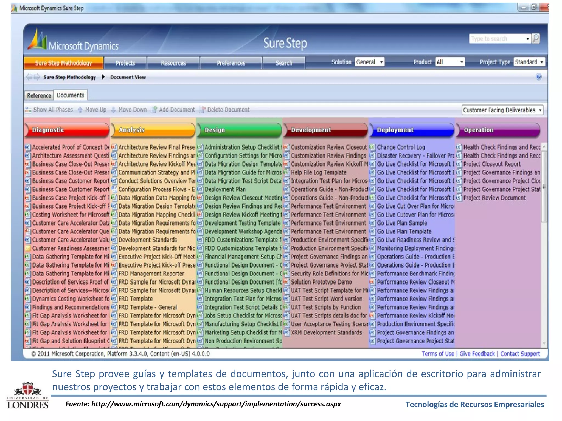Click the XRM Development Standards icon
The height and width of the screenshot is (421, 562).
tap(286, 333)
